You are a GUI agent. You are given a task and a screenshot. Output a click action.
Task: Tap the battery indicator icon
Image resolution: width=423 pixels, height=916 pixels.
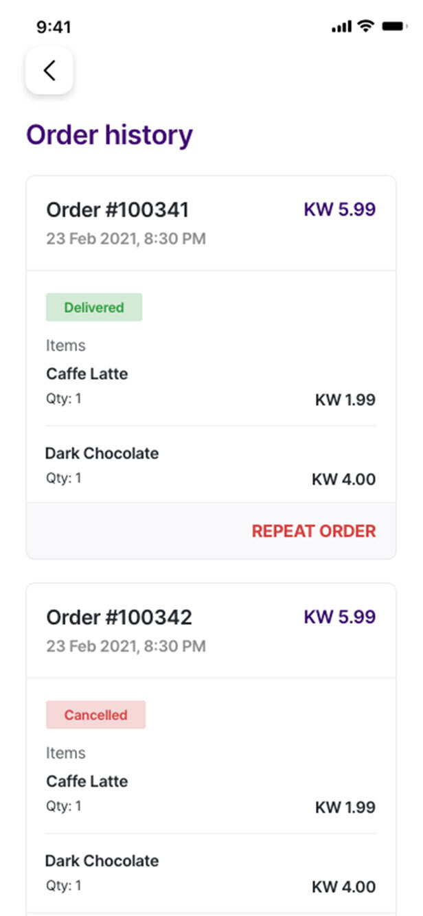point(395,26)
